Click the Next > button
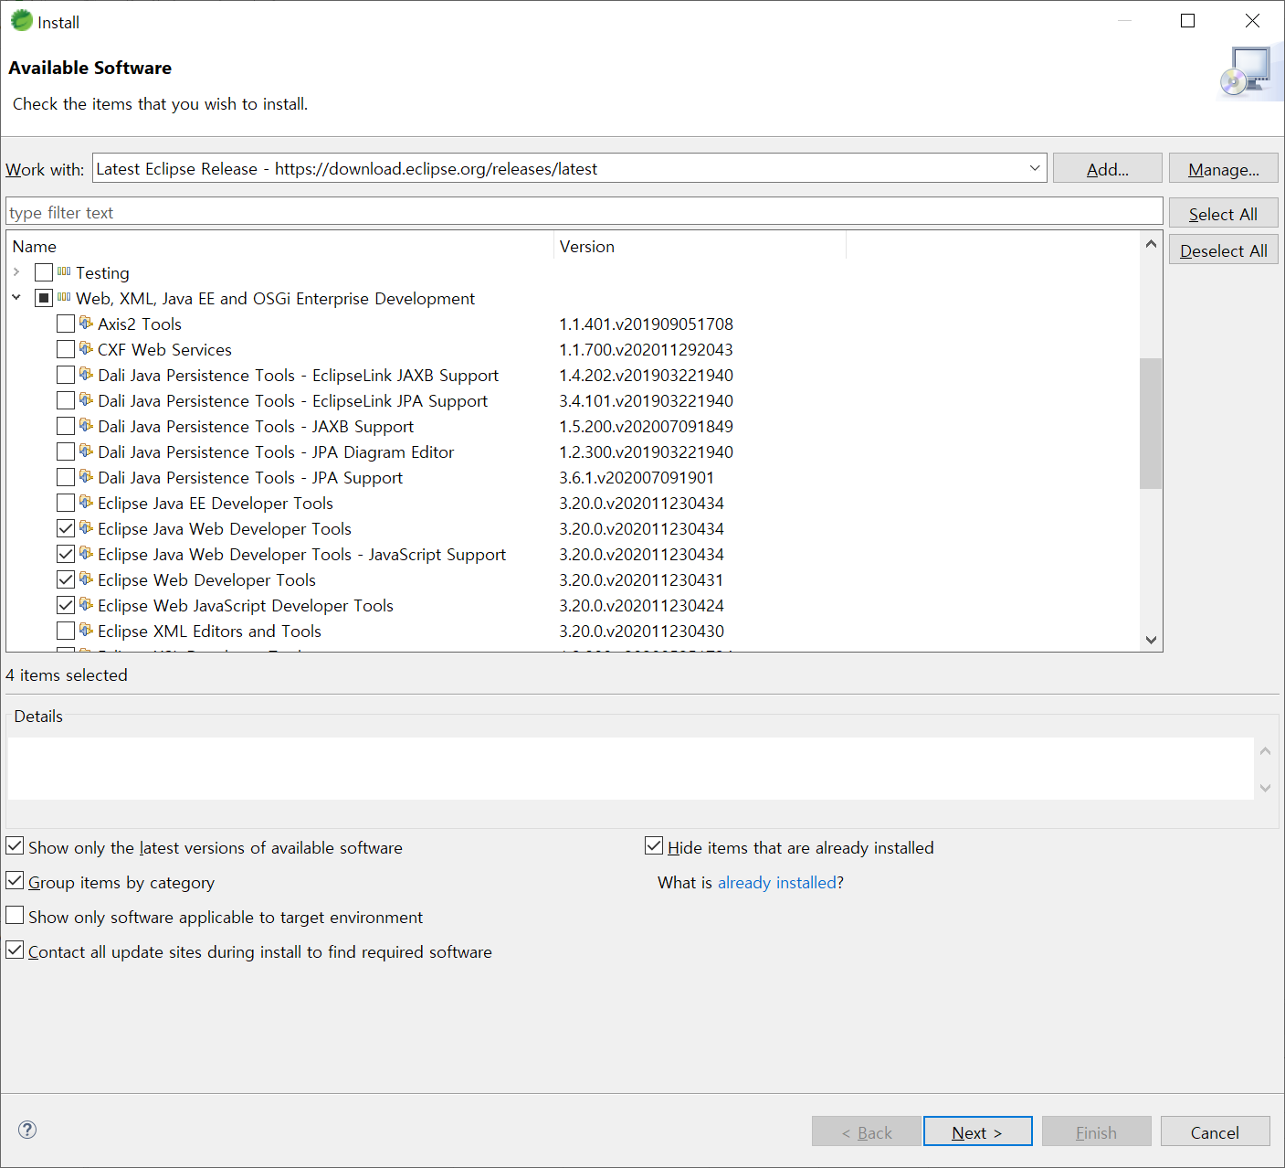The image size is (1285, 1168). (x=978, y=1132)
